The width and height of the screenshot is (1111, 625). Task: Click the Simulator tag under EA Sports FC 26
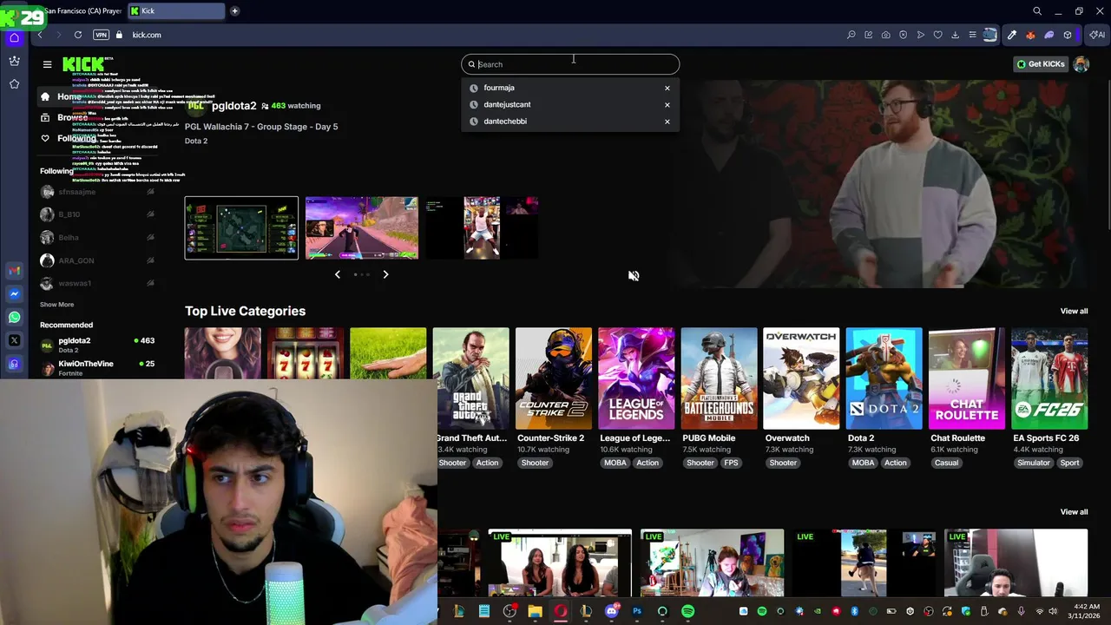[1033, 463]
